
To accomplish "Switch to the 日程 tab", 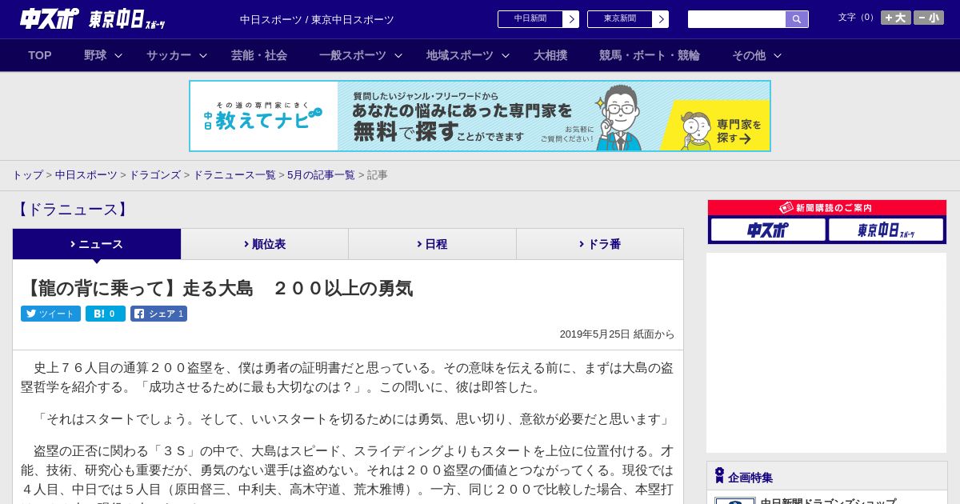I will tap(433, 244).
